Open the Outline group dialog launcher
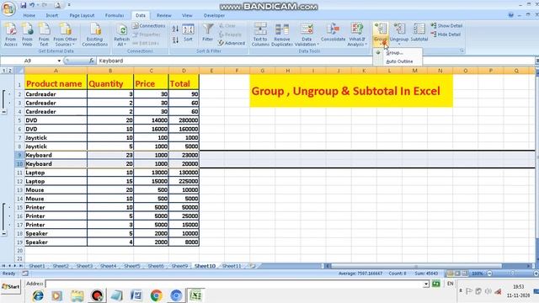Image resolution: width=539 pixels, height=303 pixels. click(462, 50)
